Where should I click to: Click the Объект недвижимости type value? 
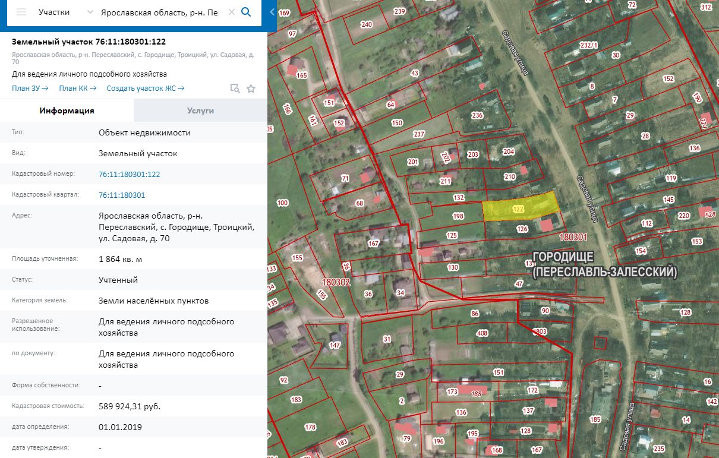(144, 132)
